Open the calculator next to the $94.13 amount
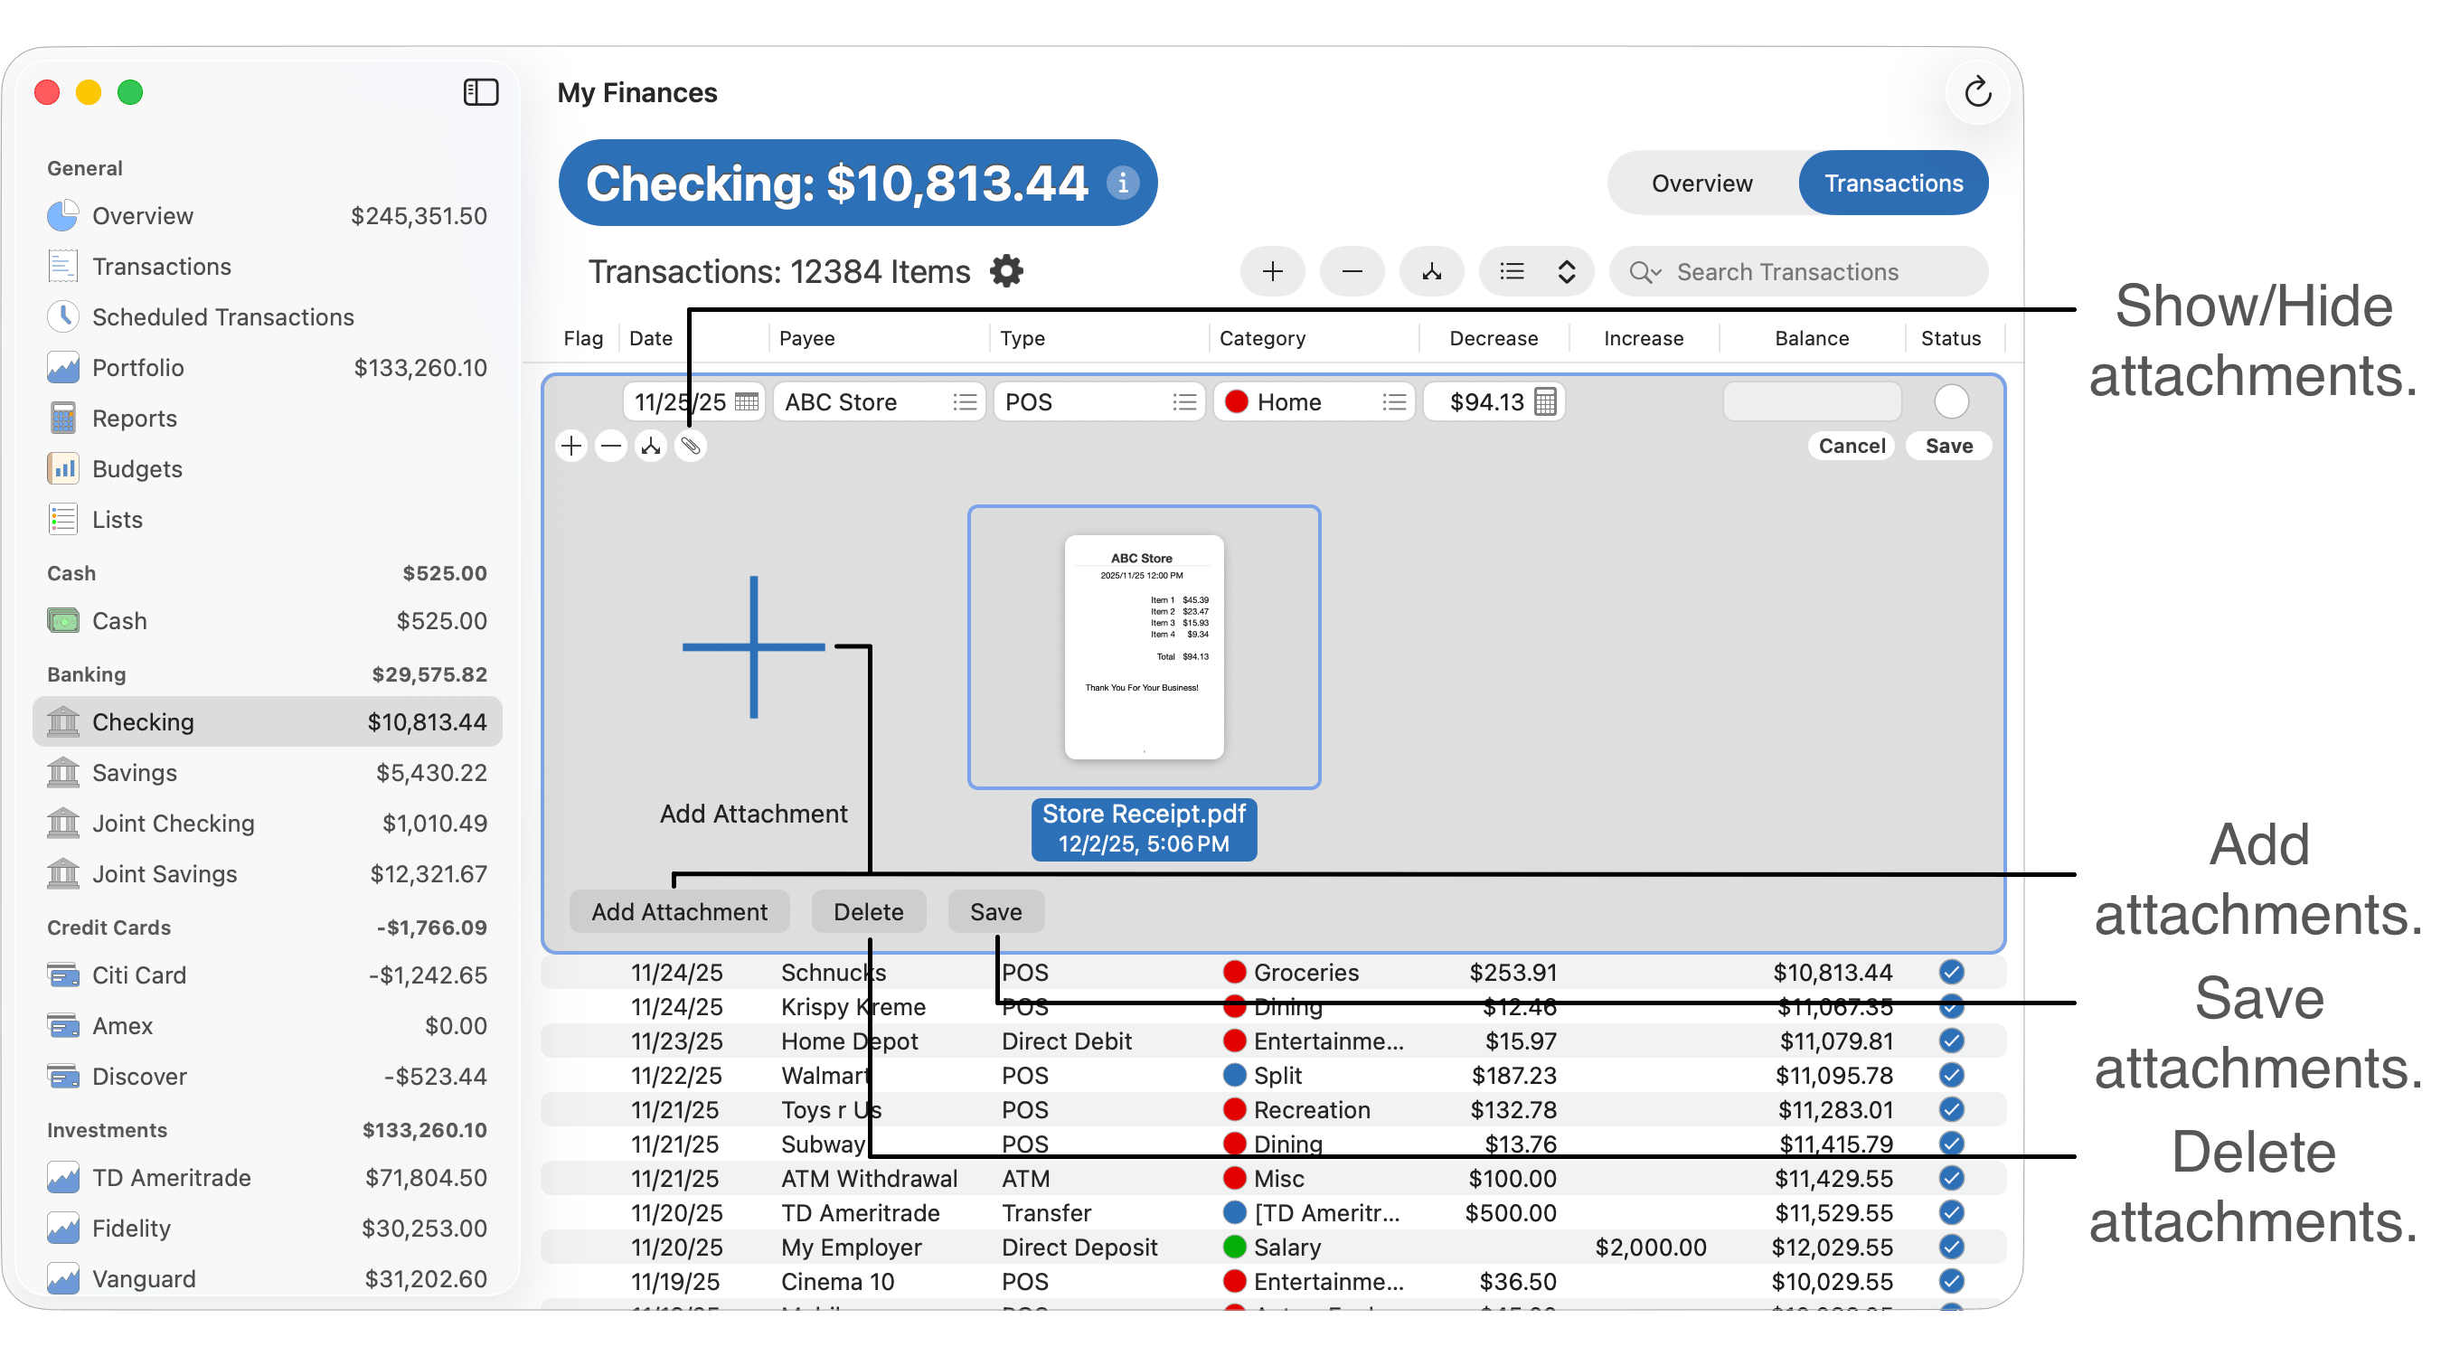Screen dimensions: 2441x1356 pyautogui.click(x=1544, y=401)
